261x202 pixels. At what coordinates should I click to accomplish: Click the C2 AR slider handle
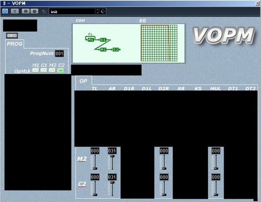point(112,182)
